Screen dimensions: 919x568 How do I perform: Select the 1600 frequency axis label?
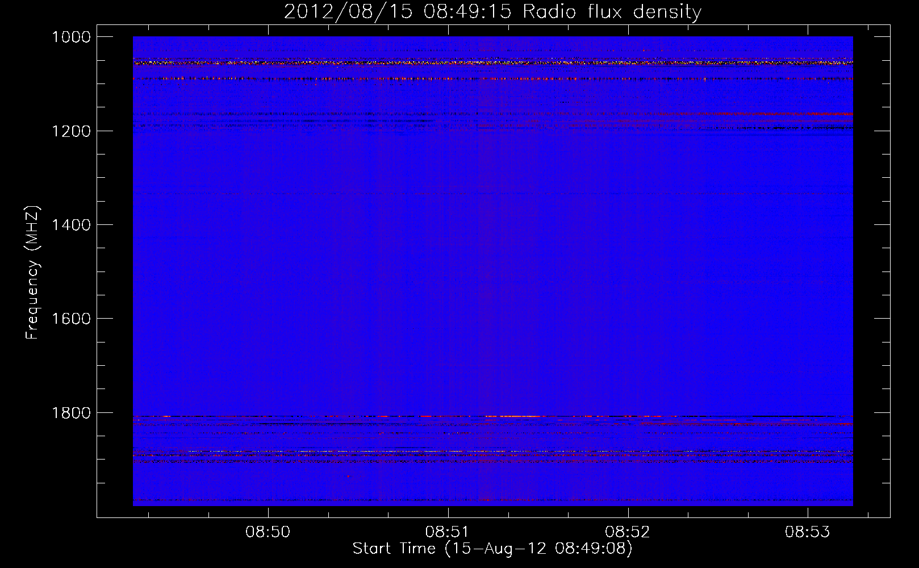(71, 319)
